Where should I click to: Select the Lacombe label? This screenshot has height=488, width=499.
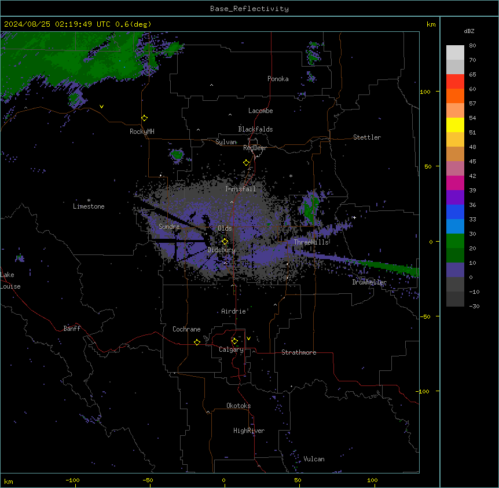coord(260,111)
